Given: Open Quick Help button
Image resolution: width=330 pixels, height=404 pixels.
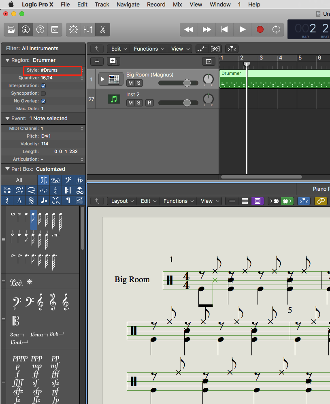Looking at the screenshot, I should click(40, 30).
